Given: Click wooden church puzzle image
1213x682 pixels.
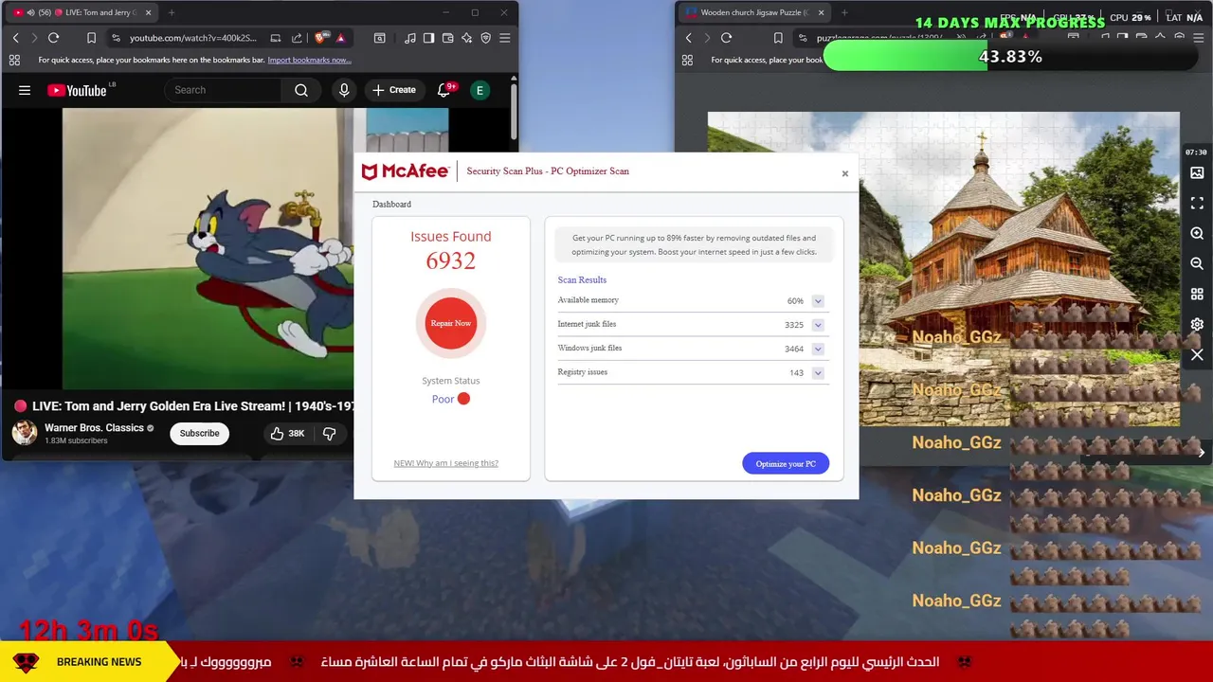Looking at the screenshot, I should (943, 269).
